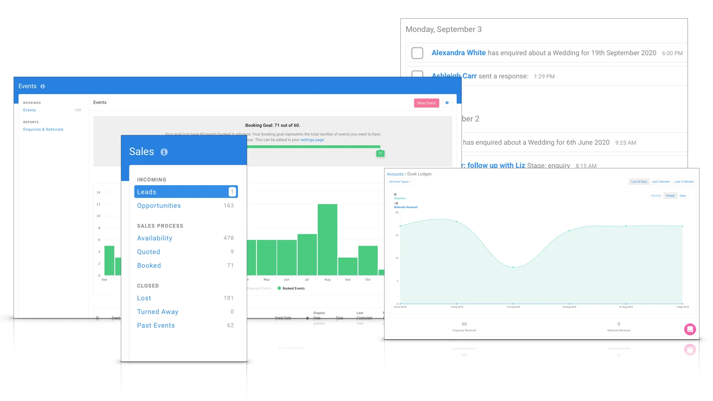Click the 27 Aug 2018 enquiries data point

tap(626, 226)
